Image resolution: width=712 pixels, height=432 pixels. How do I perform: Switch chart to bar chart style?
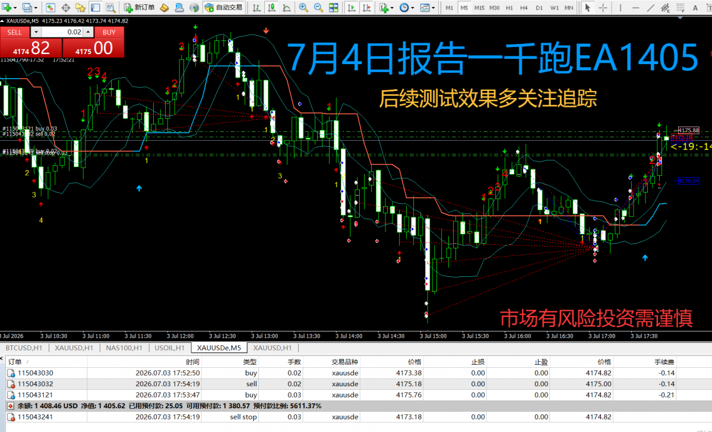tap(257, 7)
